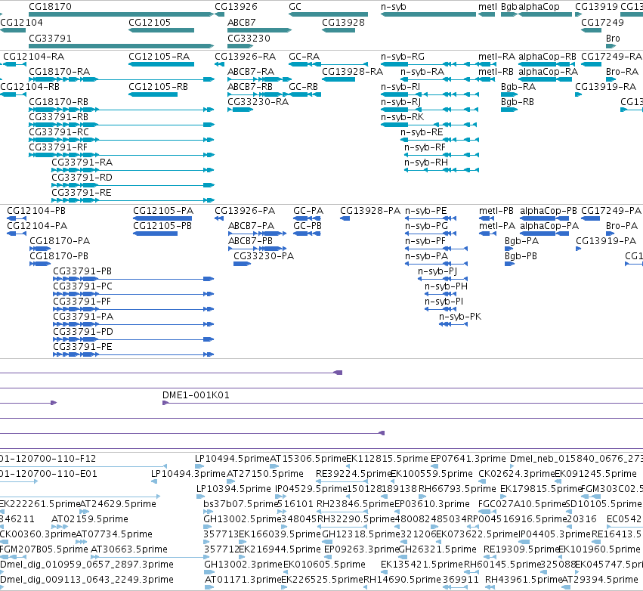Click the Bro gene label
This screenshot has height=591, width=643.
(613, 38)
